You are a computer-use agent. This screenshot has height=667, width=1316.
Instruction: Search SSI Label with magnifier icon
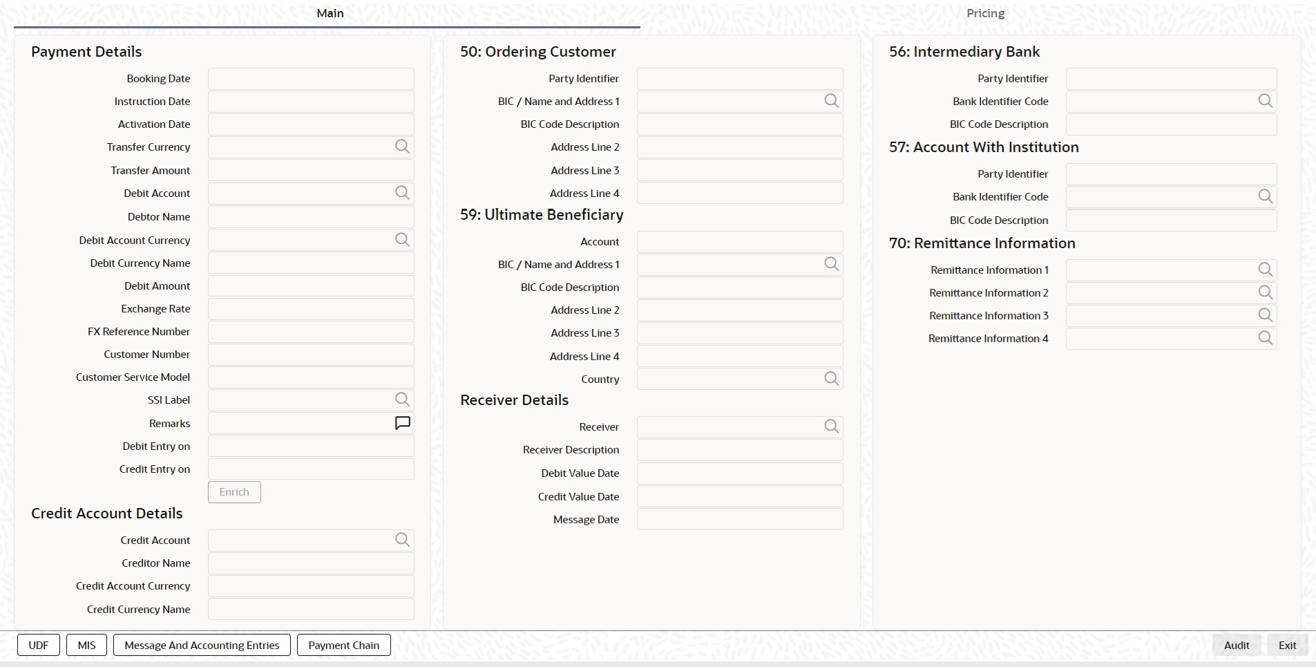[402, 400]
